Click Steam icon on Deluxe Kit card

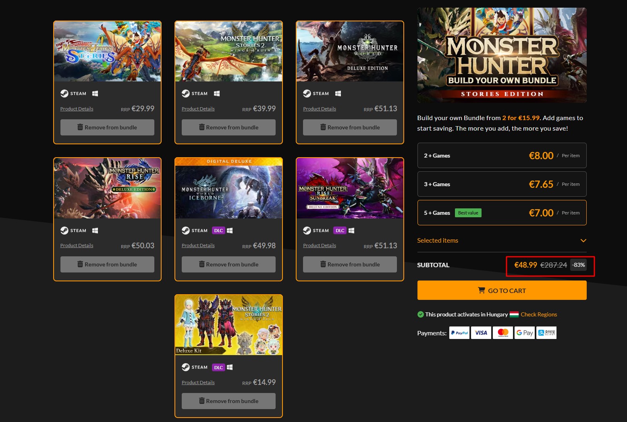(195, 367)
